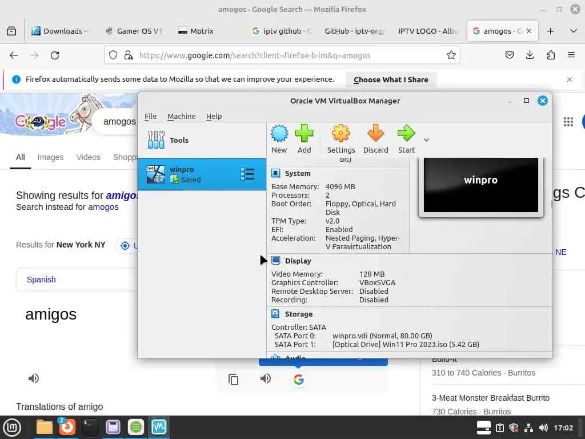Select the Images search tab

[x=50, y=157]
